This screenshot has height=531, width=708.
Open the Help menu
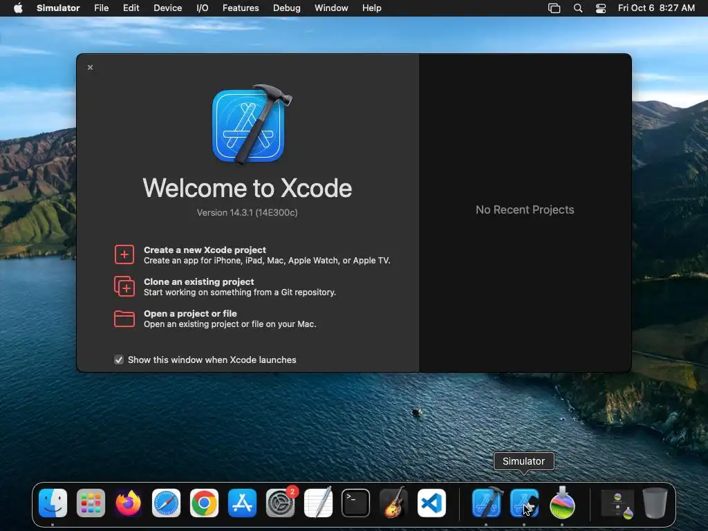click(x=371, y=8)
